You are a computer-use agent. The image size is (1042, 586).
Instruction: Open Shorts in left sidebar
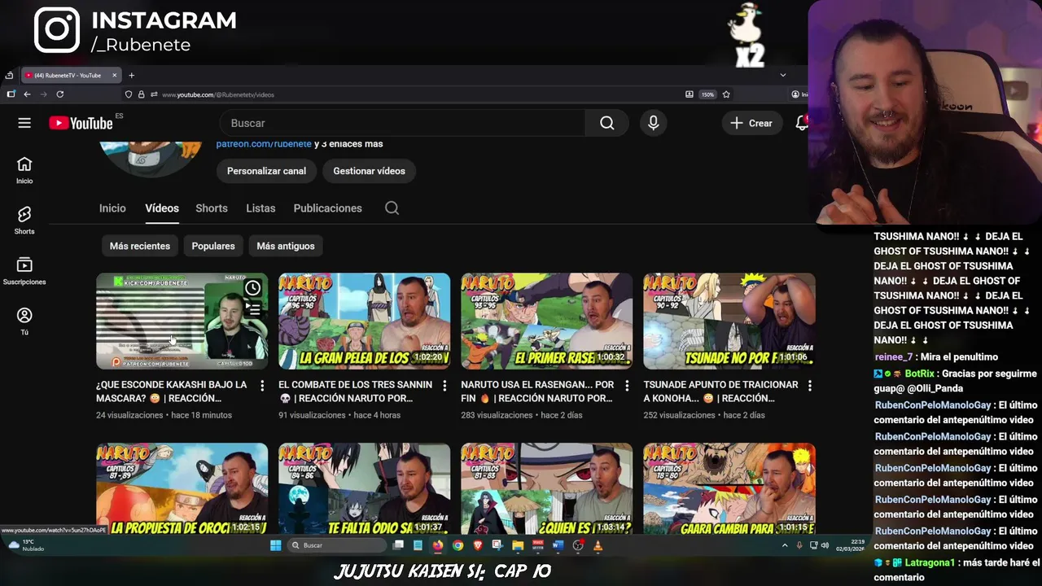24,221
